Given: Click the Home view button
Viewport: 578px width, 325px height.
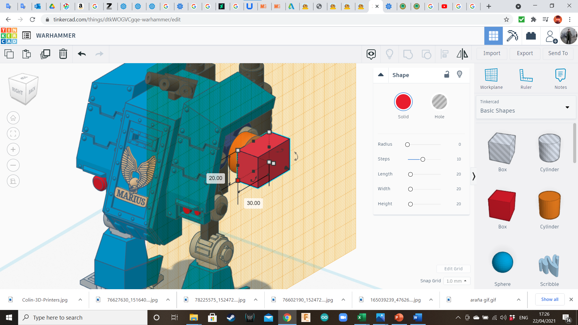Looking at the screenshot, I should click(x=13, y=118).
